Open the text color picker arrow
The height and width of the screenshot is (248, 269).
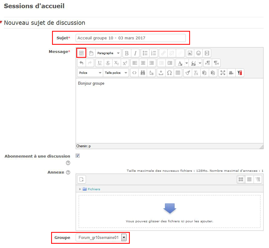[x=186, y=63]
